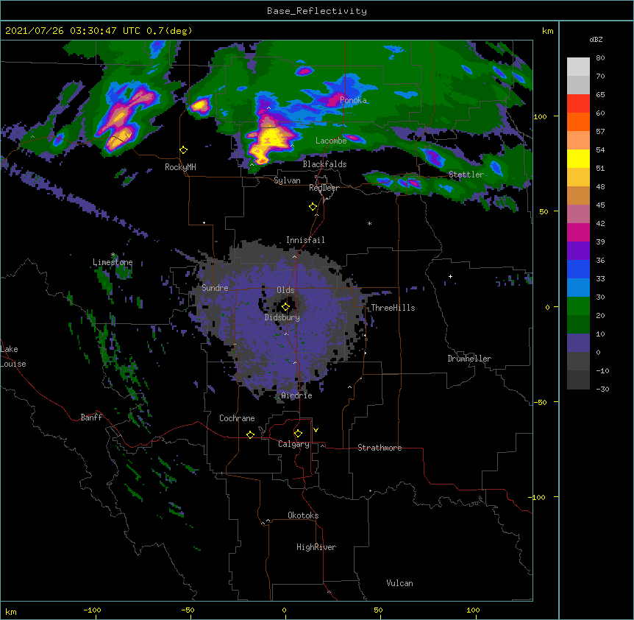Click the Calgary city label
Viewport: 634px width, 620px height.
[x=294, y=444]
